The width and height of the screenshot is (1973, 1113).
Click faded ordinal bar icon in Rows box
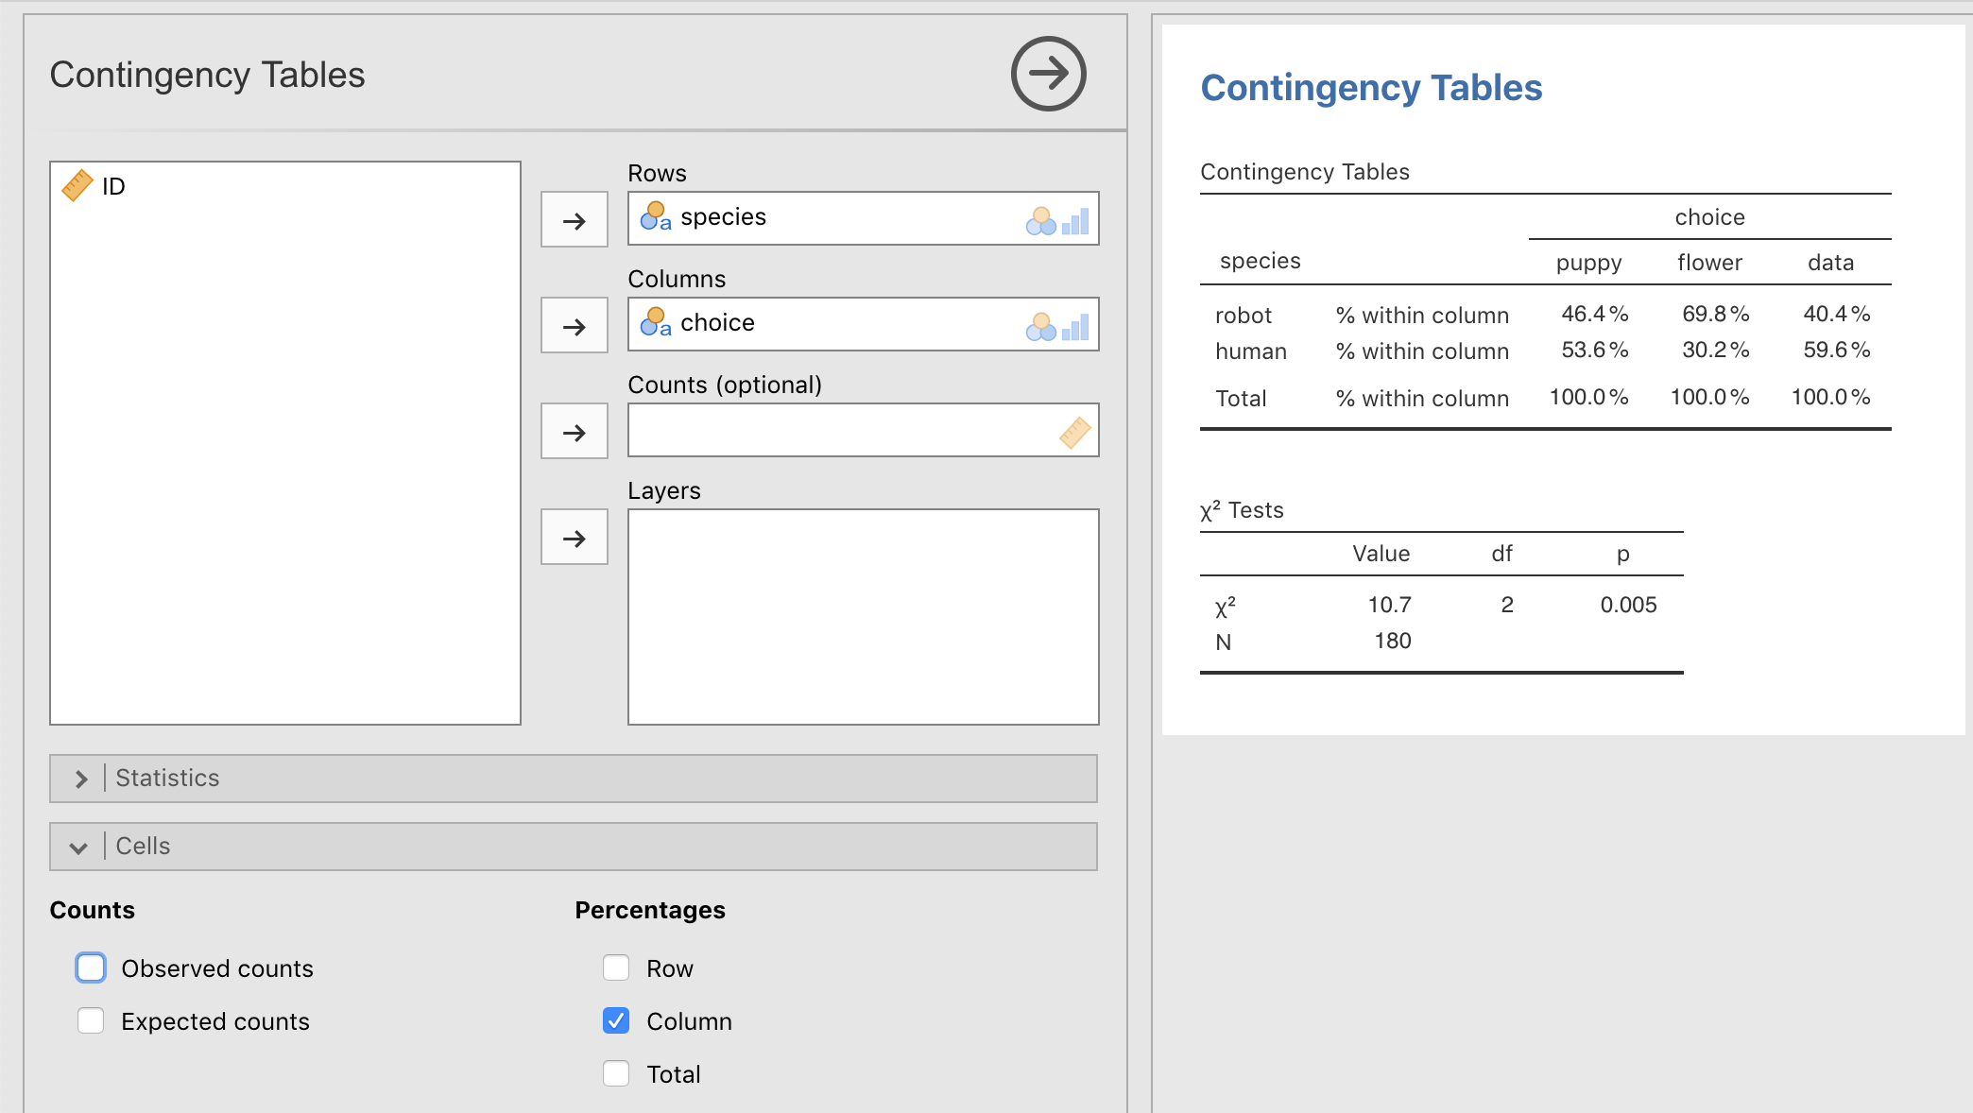1075,221
